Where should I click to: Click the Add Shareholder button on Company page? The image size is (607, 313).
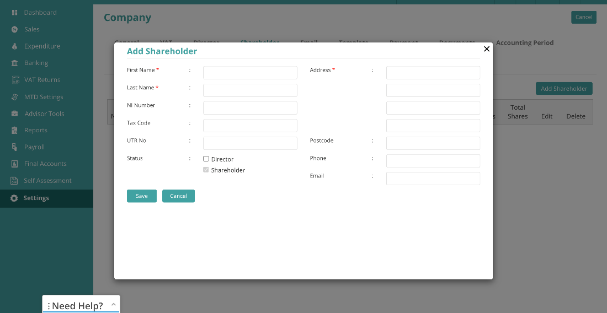[564, 89]
